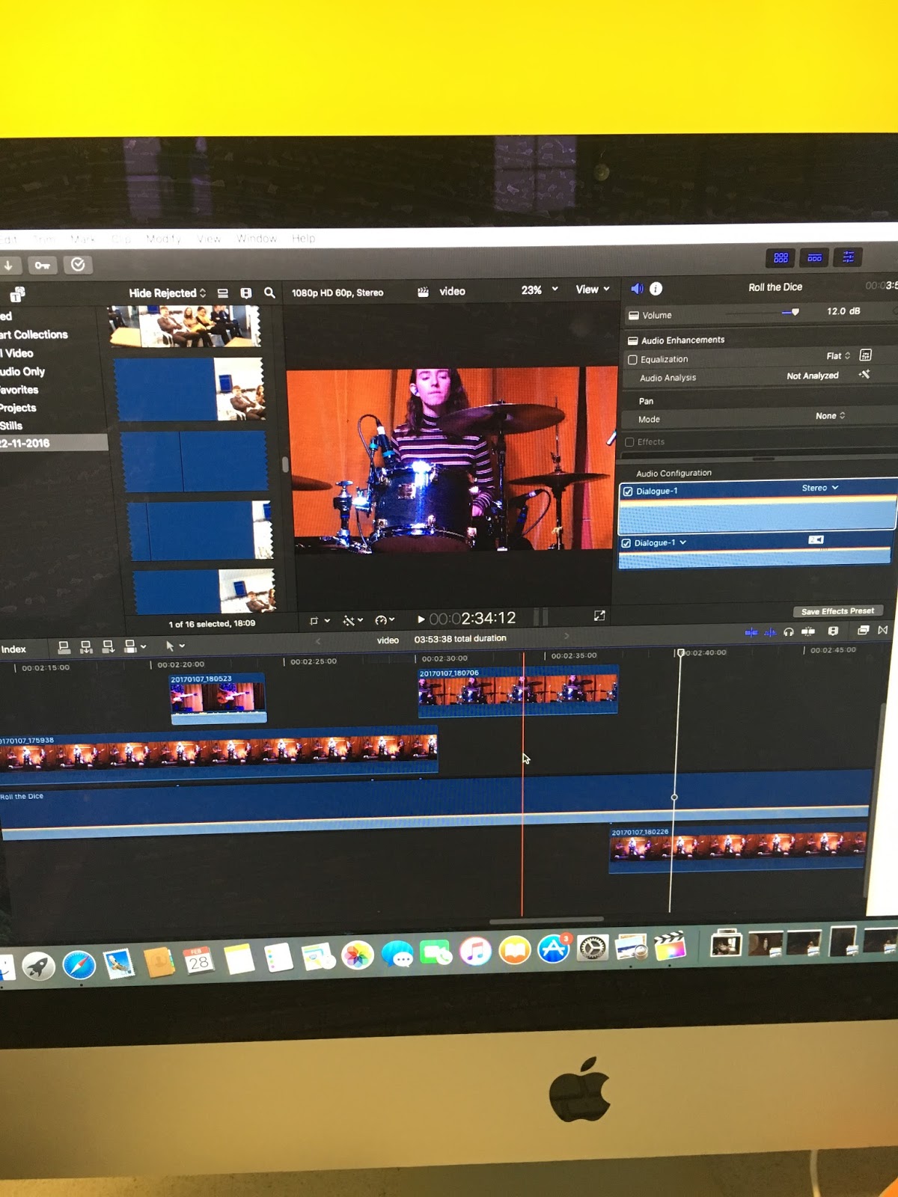Open the browser search magnifier
Image resolution: width=898 pixels, height=1197 pixels.
[269, 293]
